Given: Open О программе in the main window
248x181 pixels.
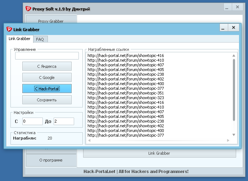Looking at the screenshot, I should 51,160.
